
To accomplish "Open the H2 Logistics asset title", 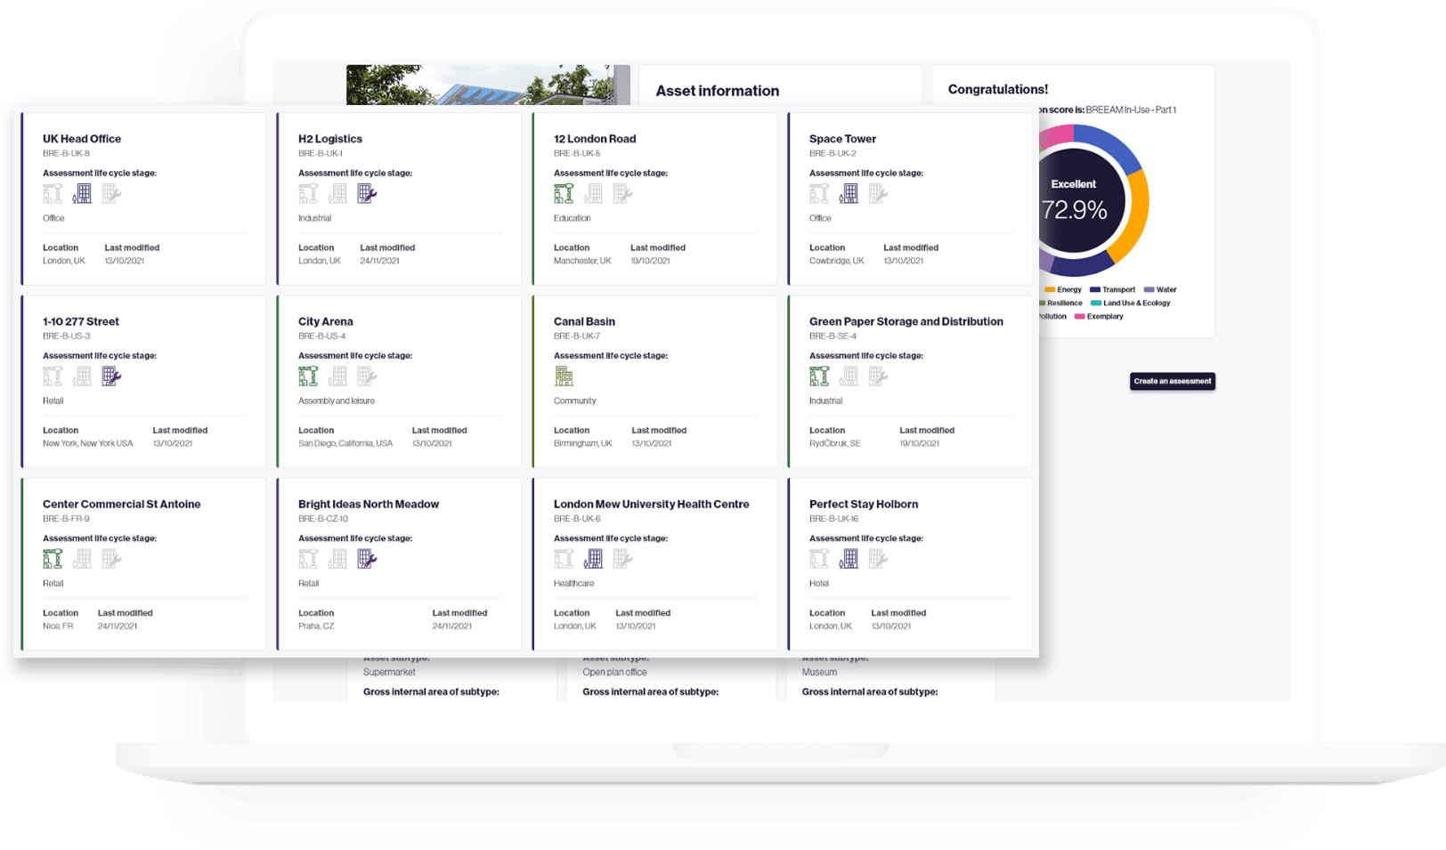I will click(x=330, y=139).
